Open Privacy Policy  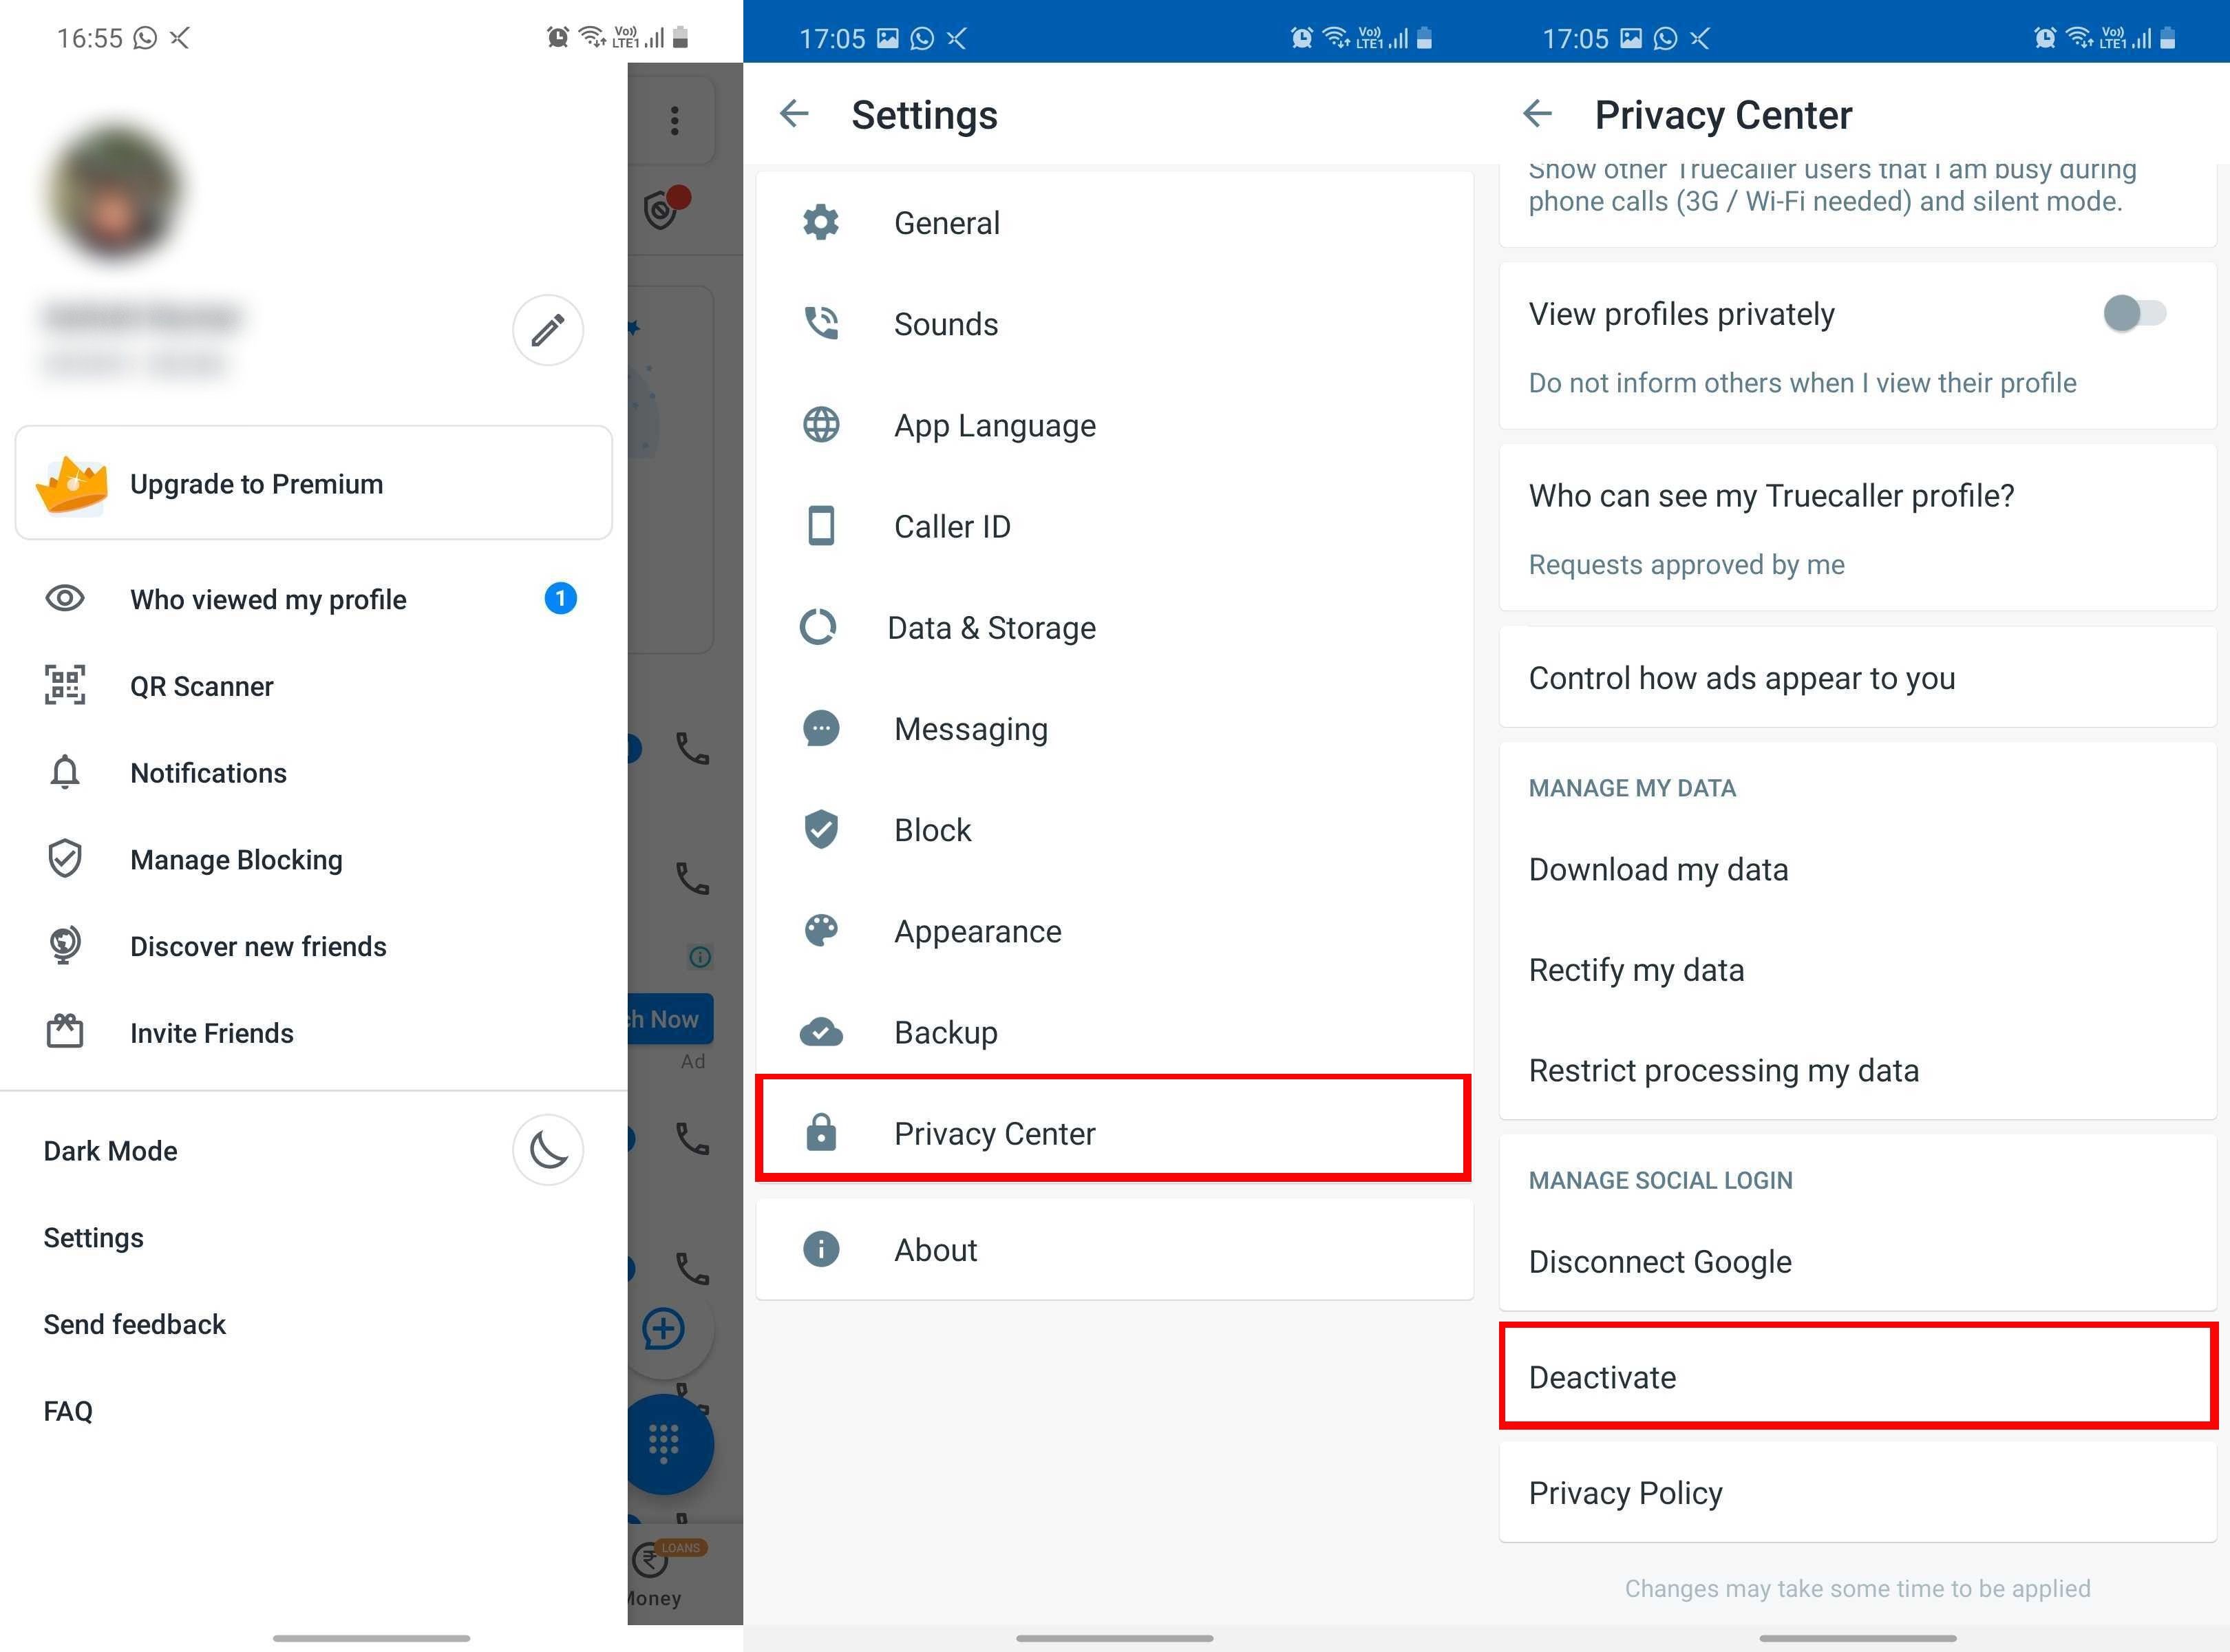tap(1857, 1492)
